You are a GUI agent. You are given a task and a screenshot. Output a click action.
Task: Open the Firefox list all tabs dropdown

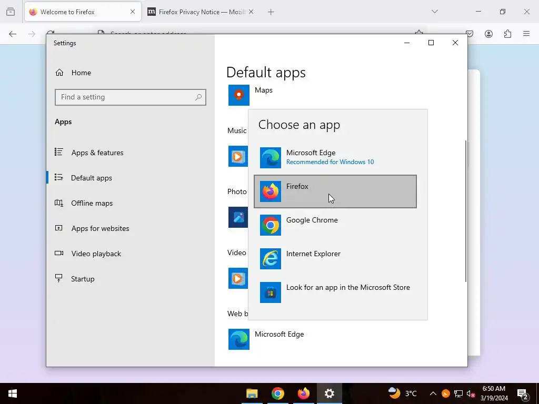point(434,12)
